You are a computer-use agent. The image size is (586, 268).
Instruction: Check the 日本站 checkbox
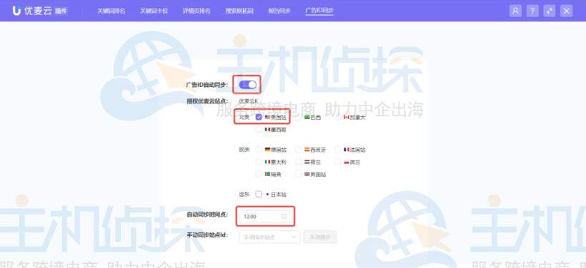tap(259, 194)
